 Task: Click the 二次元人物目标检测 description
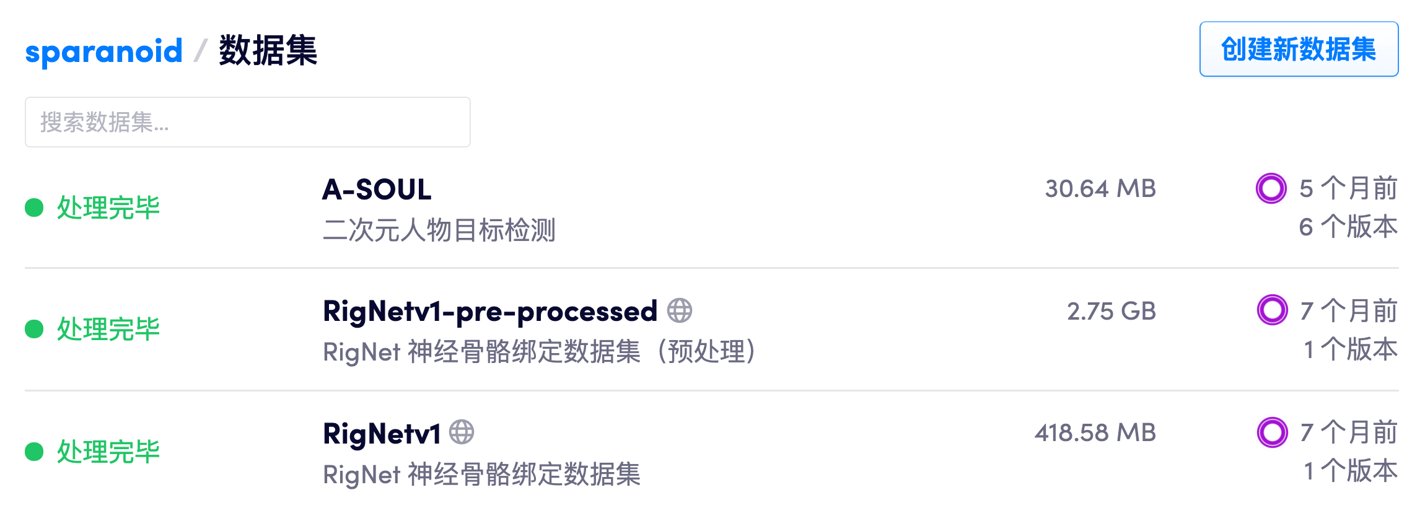pos(439,230)
